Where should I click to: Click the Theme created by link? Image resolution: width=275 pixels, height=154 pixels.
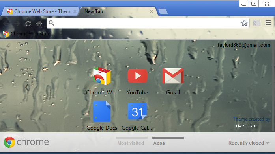tap(251, 119)
